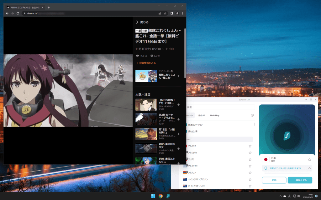Viewport: 321px width, 200px height.
Task: Add #05 夢のかがり火 with plus
Action: (178, 149)
